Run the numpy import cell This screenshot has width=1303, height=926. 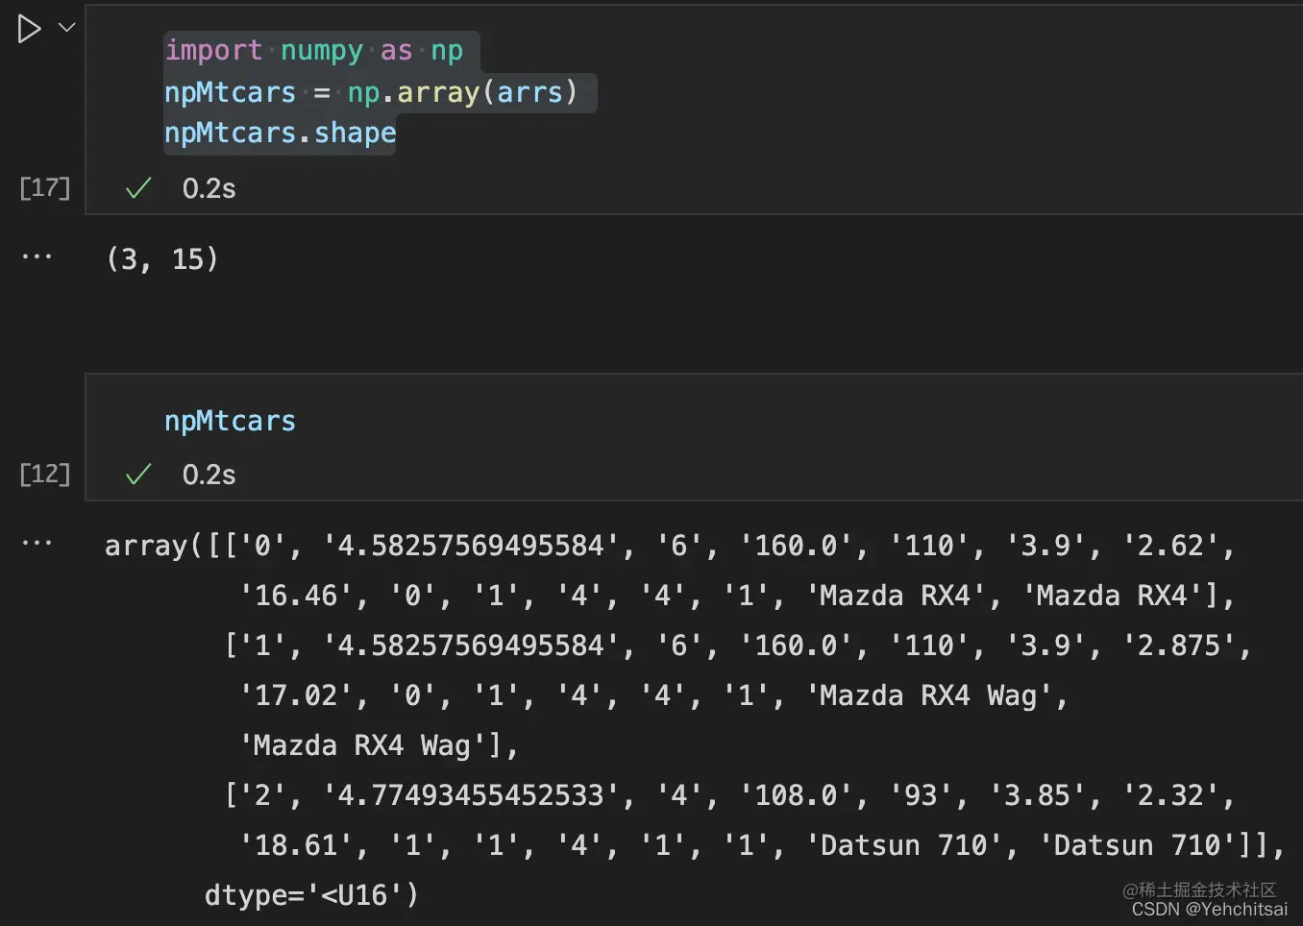tap(29, 29)
